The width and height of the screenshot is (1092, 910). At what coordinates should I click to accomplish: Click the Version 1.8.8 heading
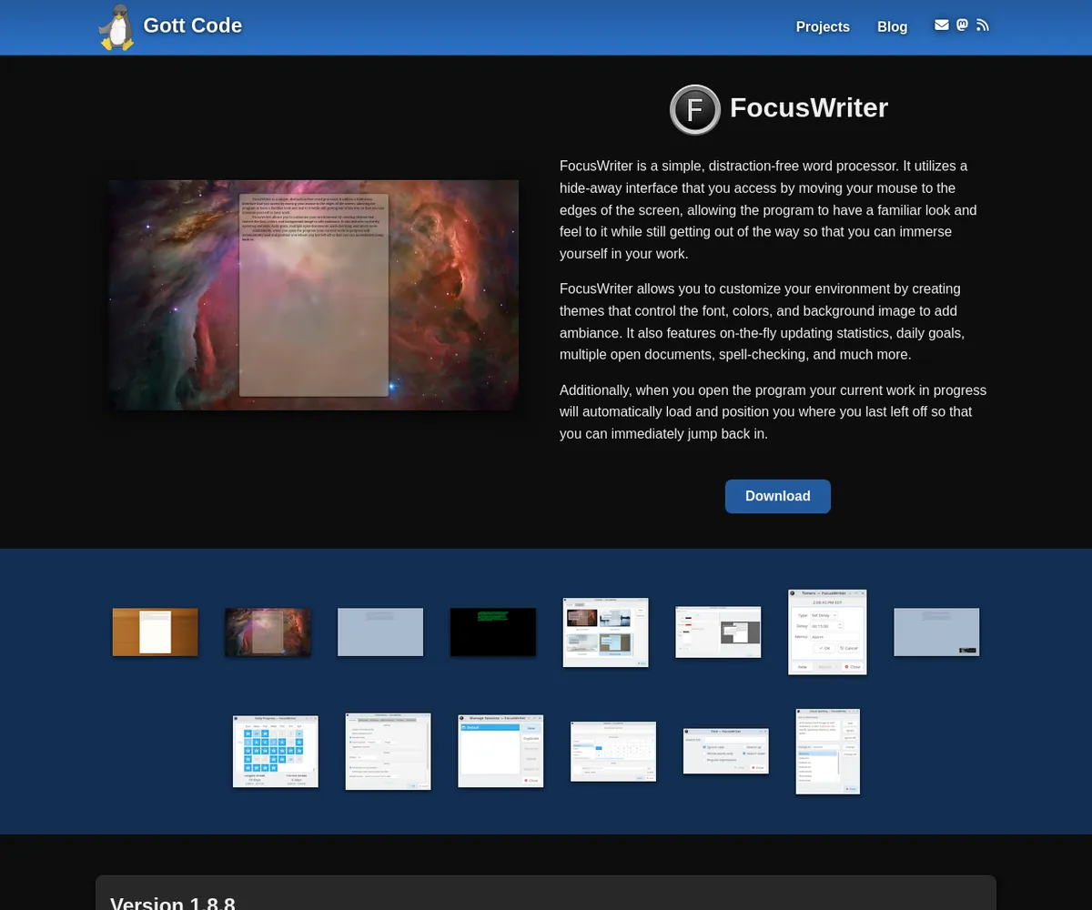click(173, 903)
